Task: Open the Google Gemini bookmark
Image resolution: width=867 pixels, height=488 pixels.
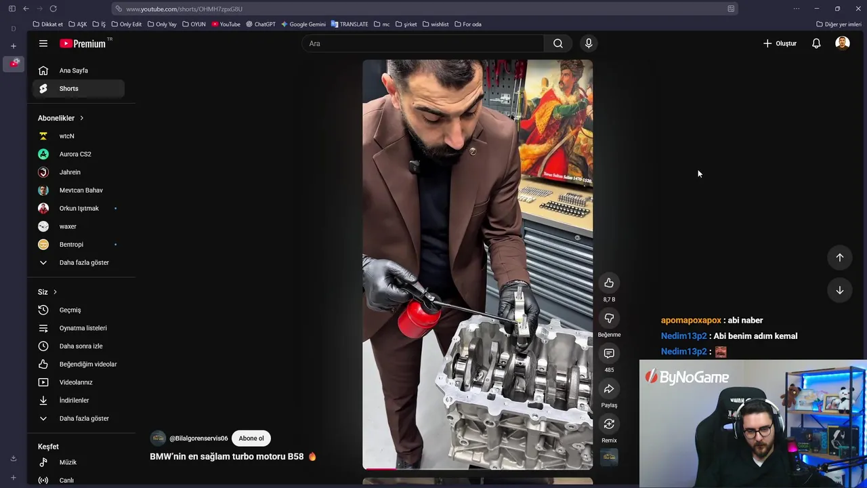Action: [x=303, y=24]
